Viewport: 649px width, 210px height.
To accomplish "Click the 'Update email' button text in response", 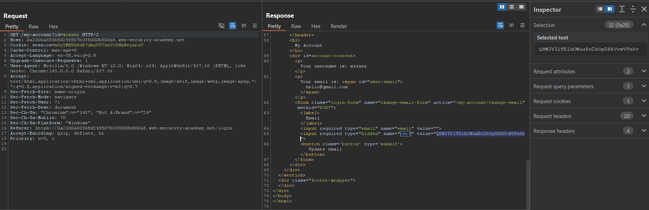I will (x=325, y=149).
